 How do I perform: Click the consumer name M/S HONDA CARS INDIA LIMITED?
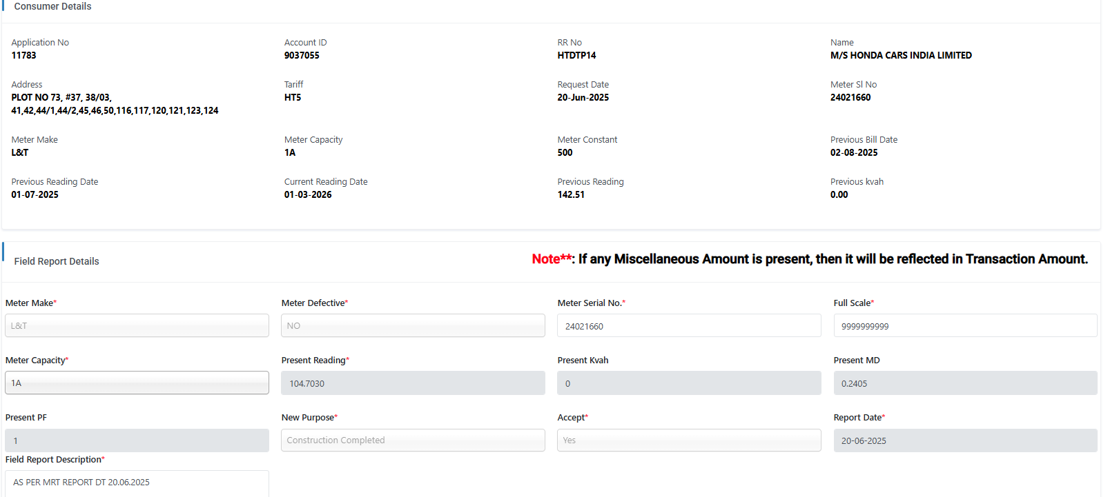tap(901, 55)
